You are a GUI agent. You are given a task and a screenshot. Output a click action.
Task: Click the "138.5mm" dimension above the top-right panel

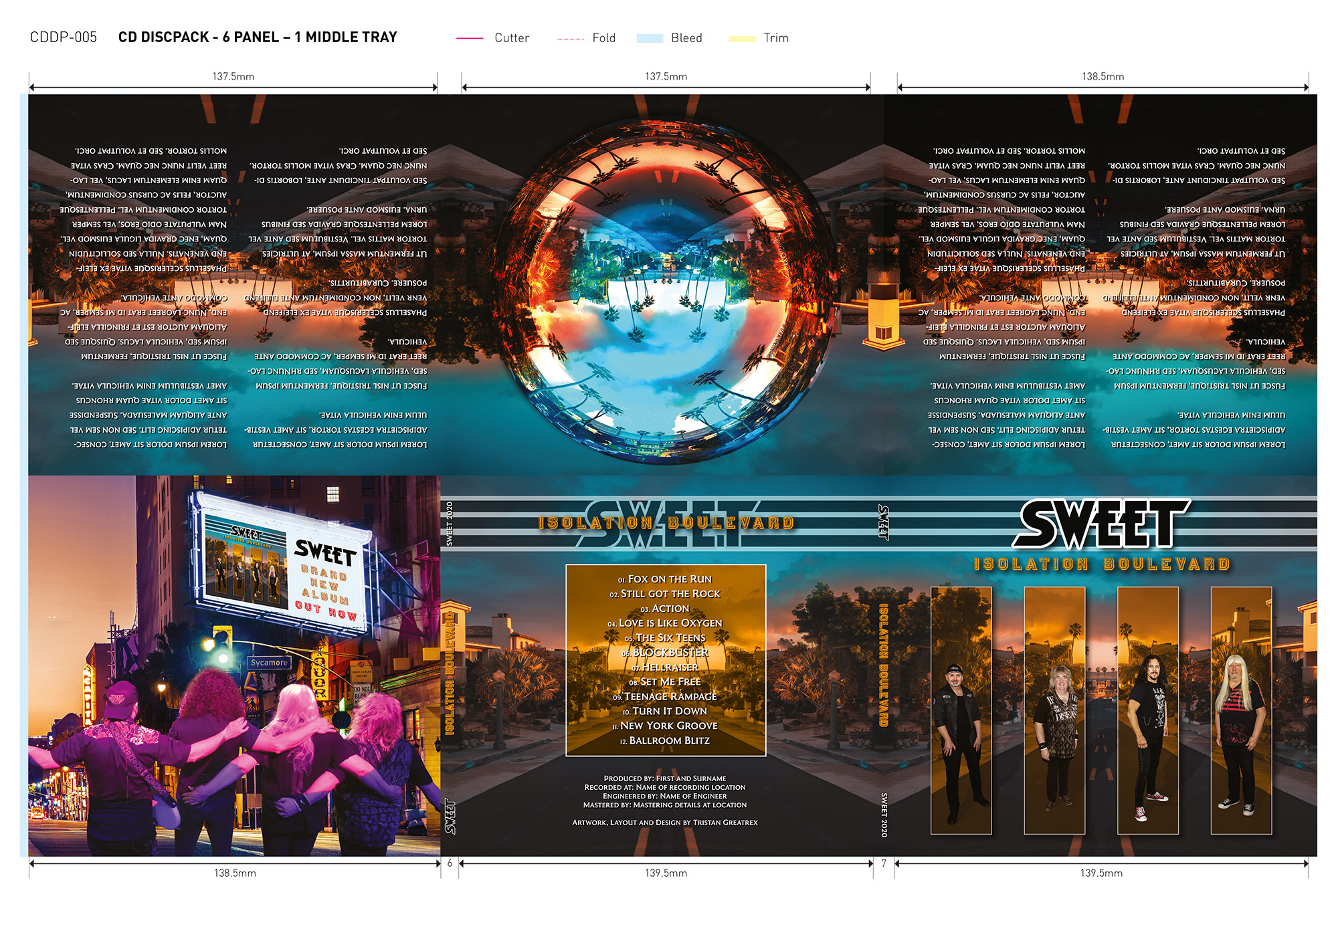[1103, 76]
